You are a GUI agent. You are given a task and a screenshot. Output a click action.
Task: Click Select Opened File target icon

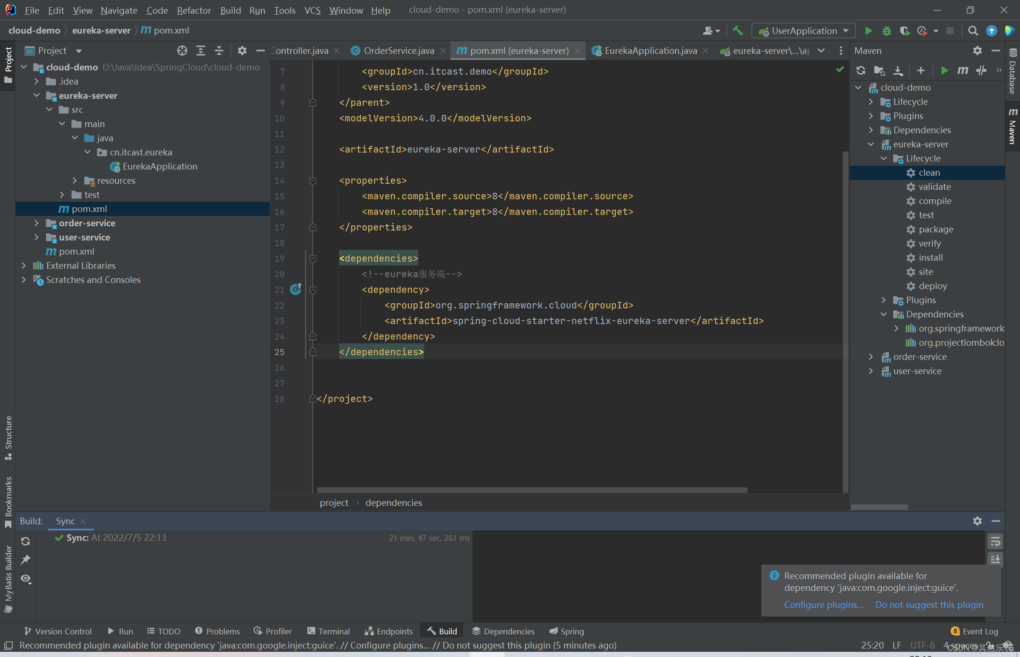[182, 51]
